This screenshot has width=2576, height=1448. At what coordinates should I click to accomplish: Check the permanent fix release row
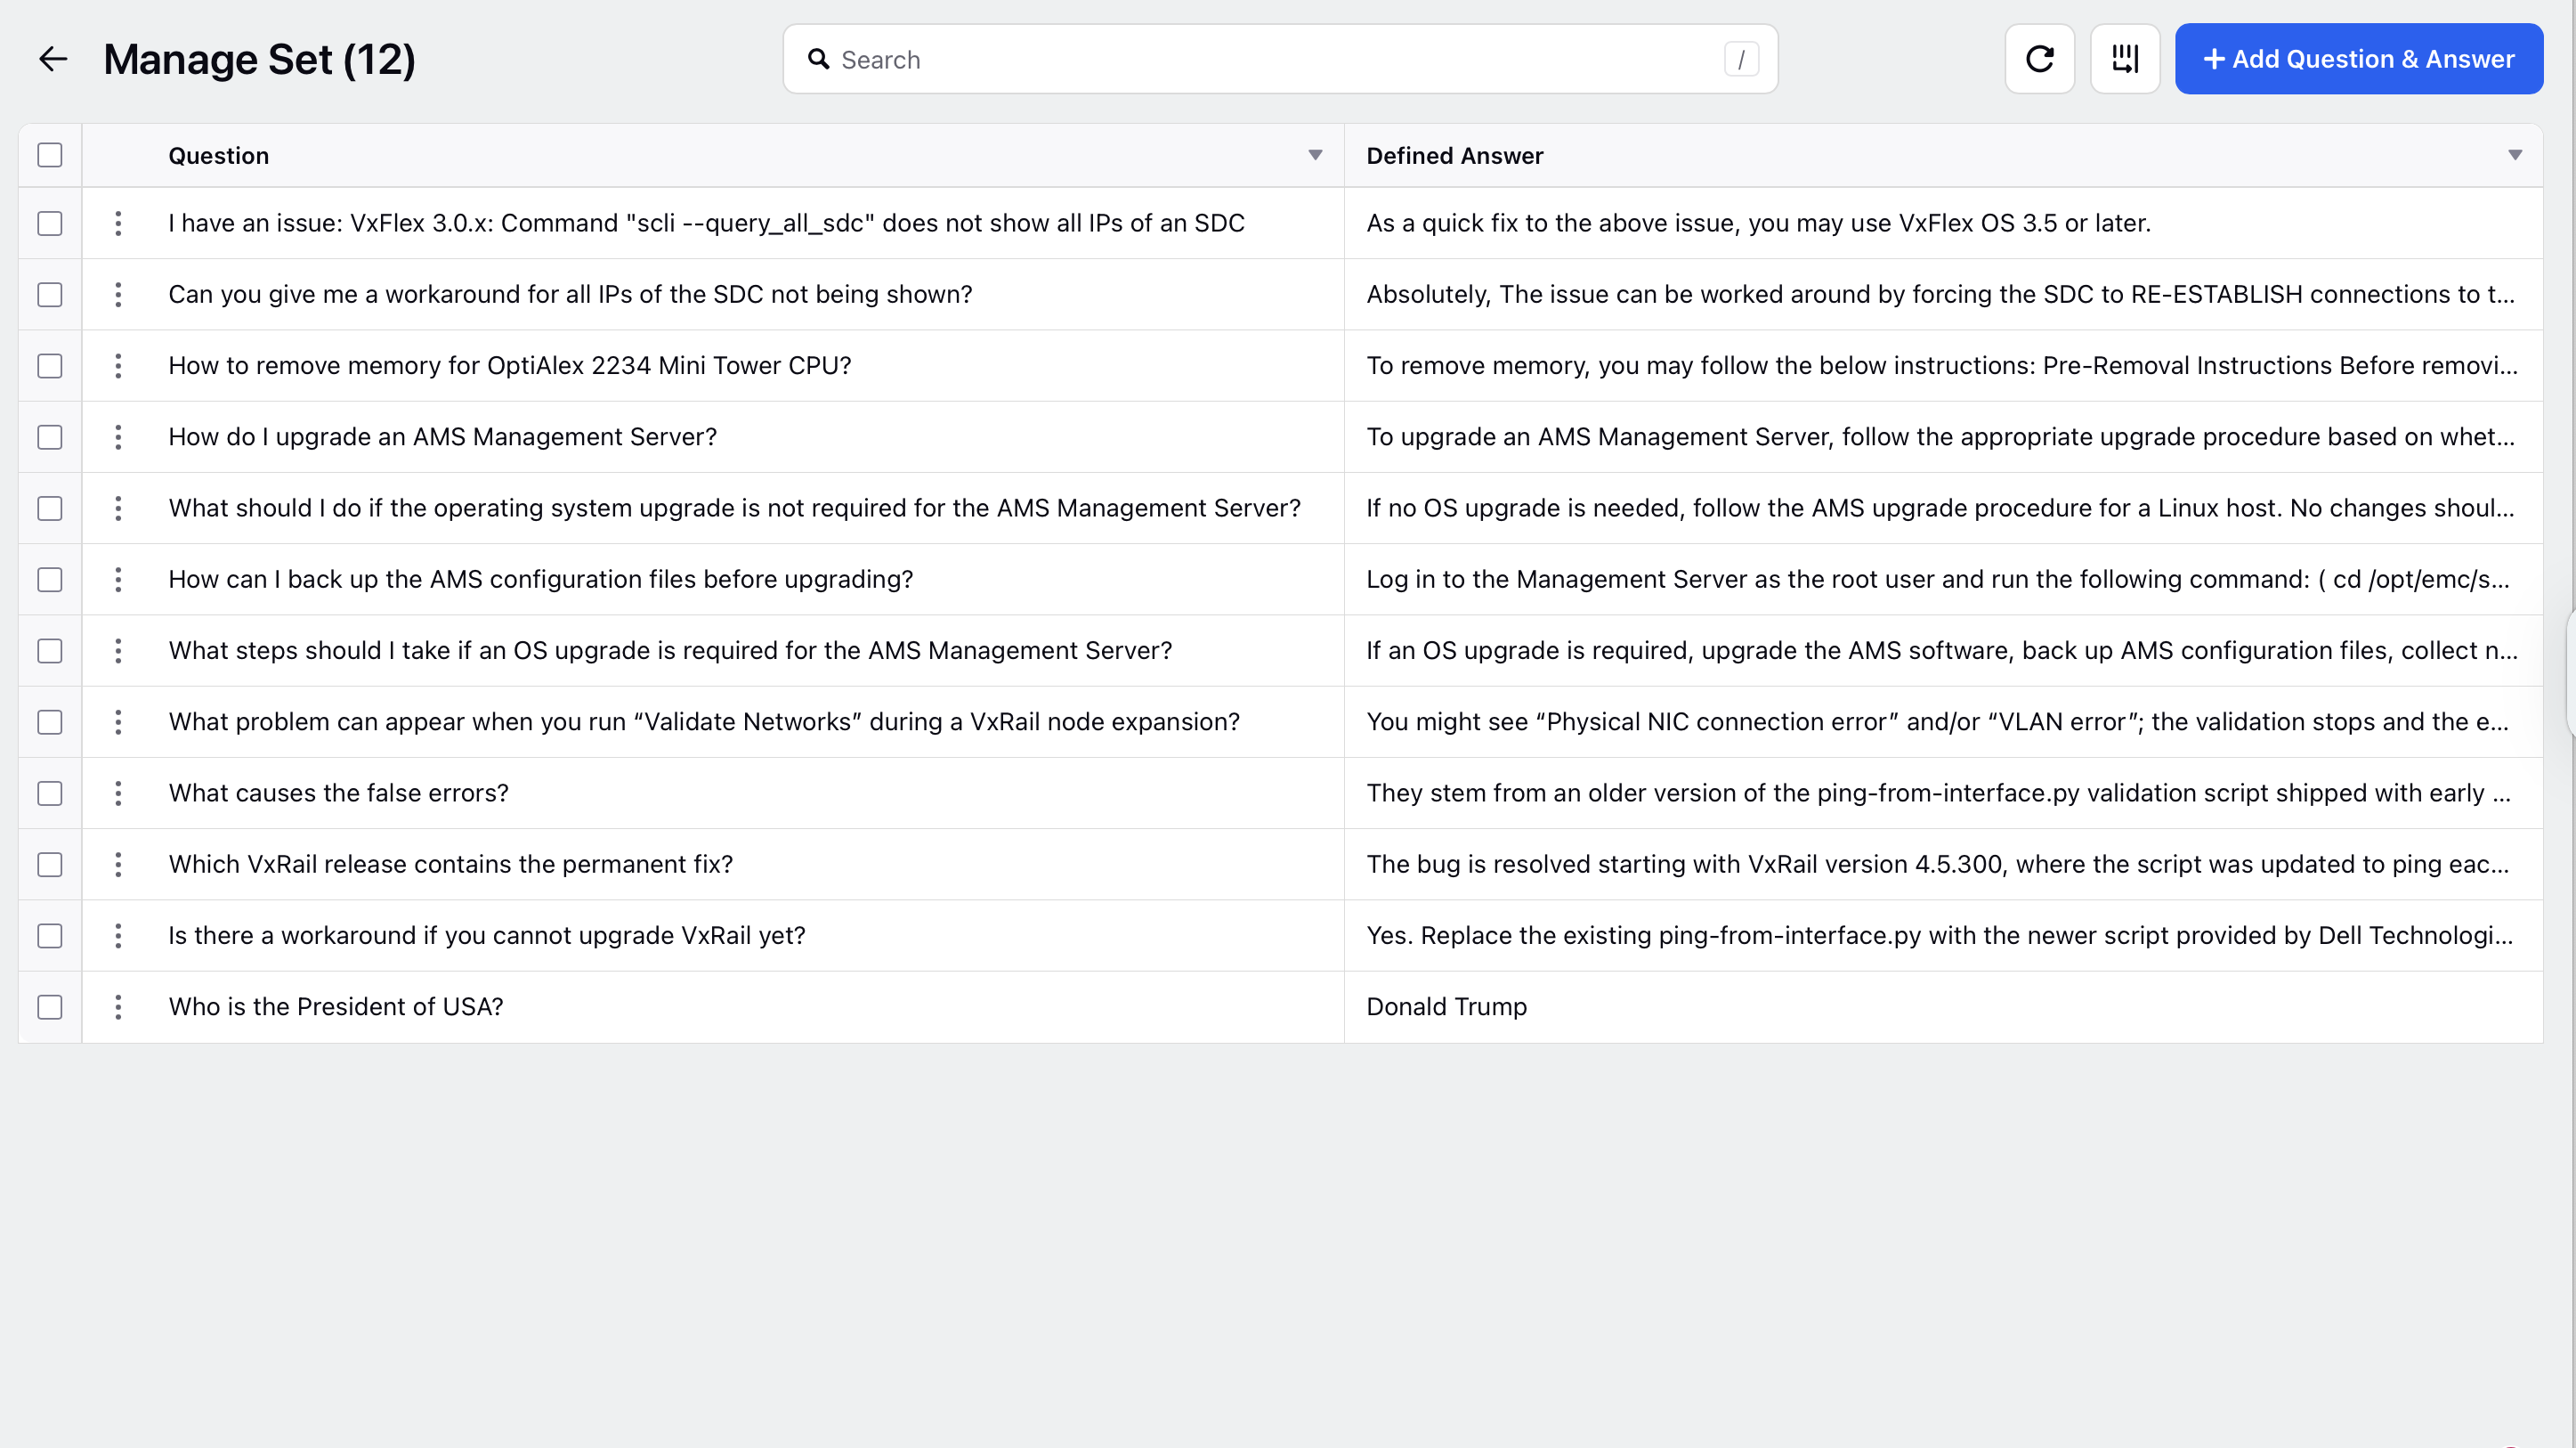click(50, 864)
